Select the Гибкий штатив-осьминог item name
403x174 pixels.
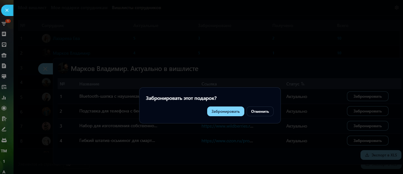pos(117,141)
